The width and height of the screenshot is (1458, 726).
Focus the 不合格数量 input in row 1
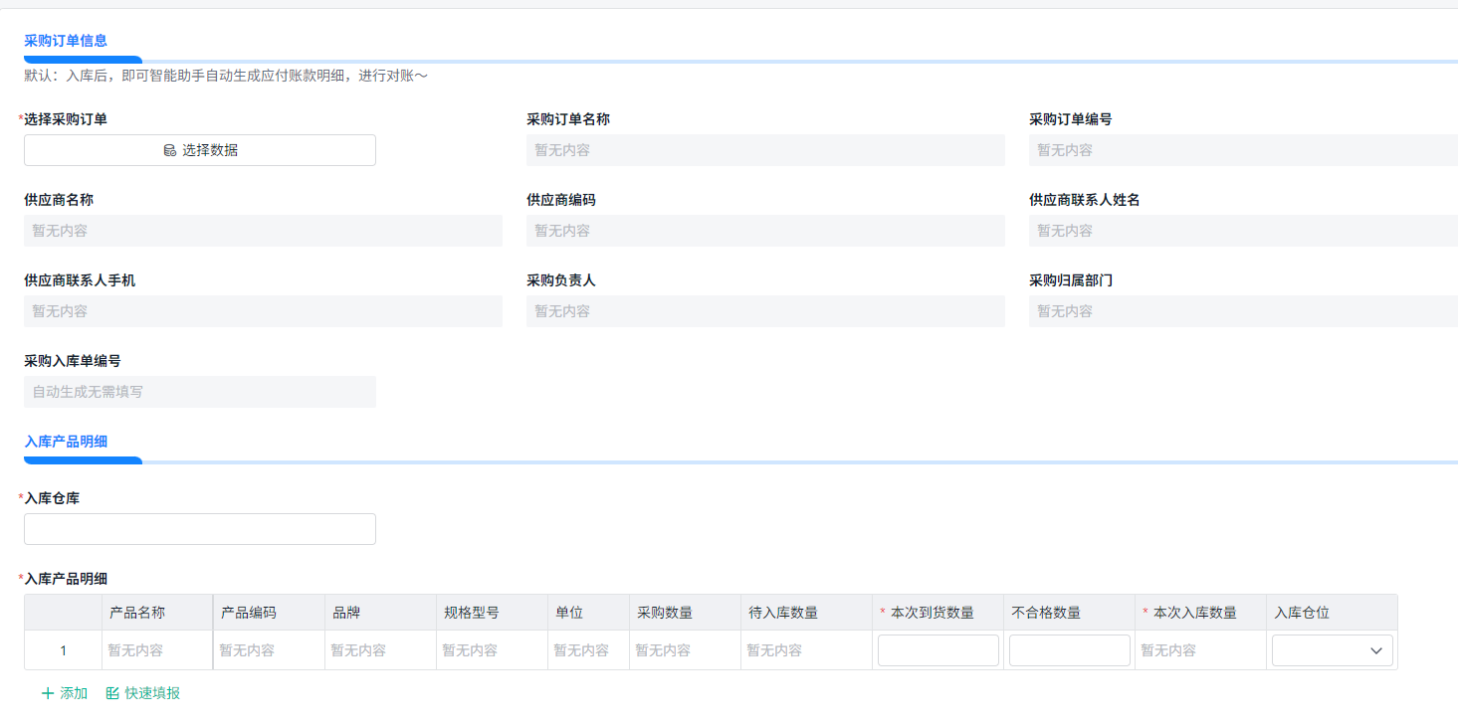1070,650
